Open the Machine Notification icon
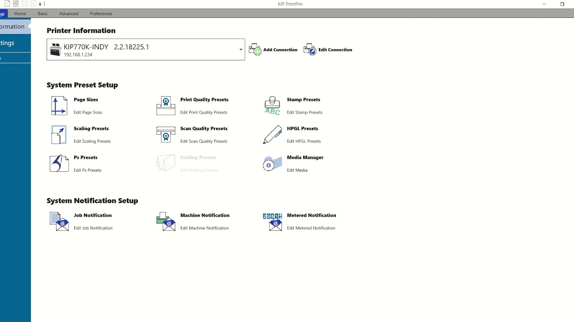This screenshot has width=574, height=322. [165, 221]
